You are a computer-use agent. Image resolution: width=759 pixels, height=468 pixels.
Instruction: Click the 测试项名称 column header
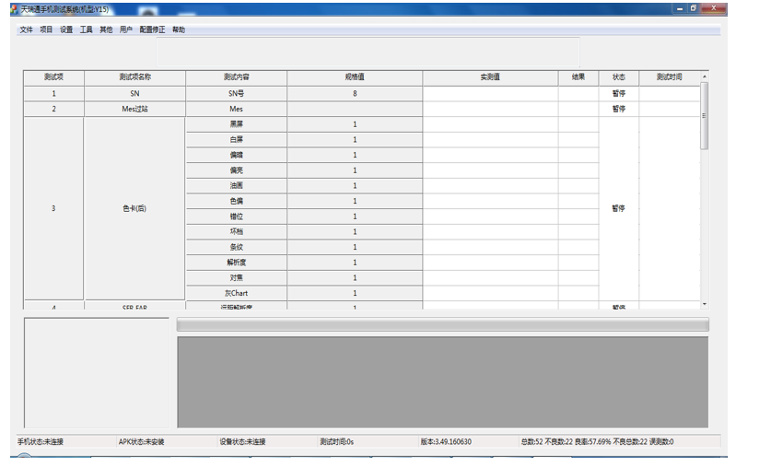point(134,77)
